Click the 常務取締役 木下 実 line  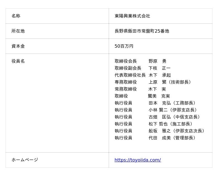pos(140,89)
